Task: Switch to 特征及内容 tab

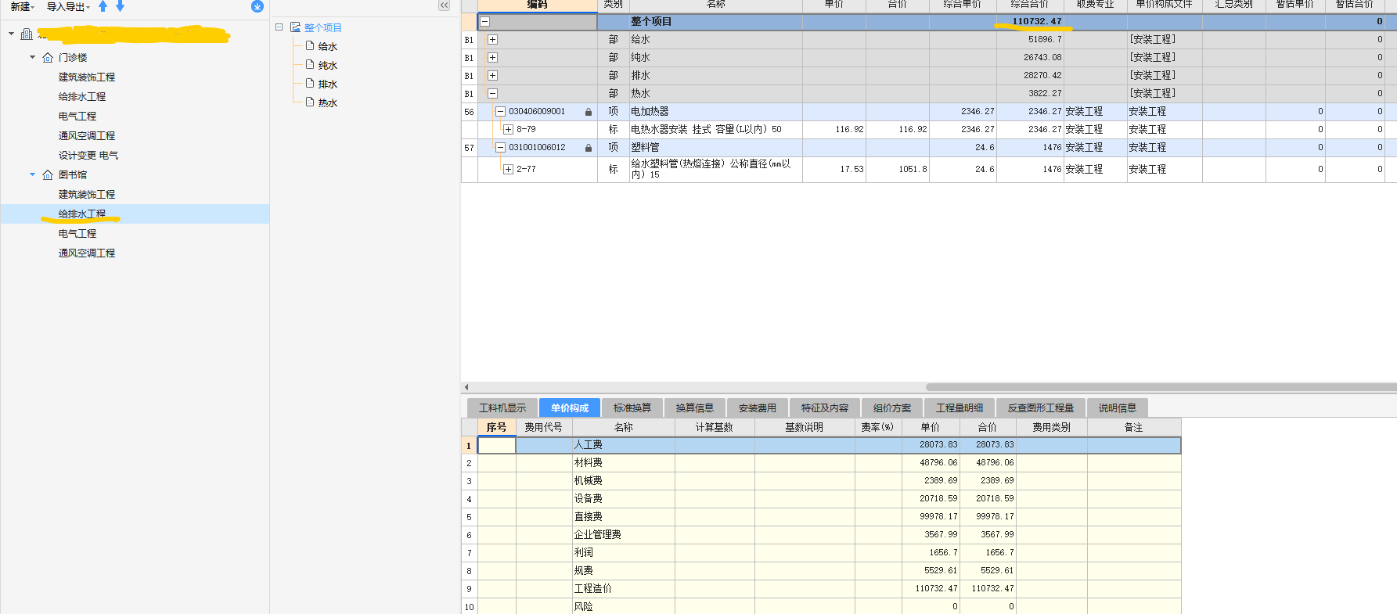Action: [x=825, y=408]
